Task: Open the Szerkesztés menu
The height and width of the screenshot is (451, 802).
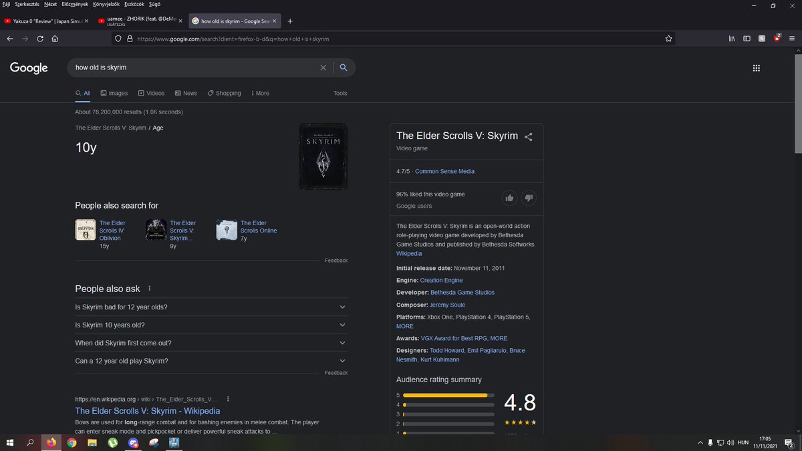Action: (26, 4)
